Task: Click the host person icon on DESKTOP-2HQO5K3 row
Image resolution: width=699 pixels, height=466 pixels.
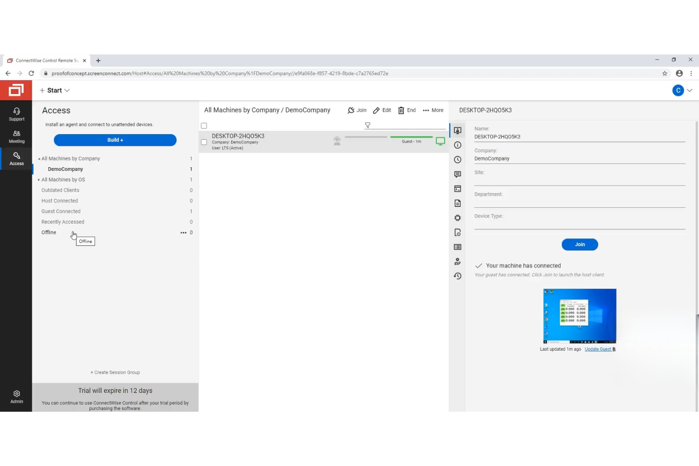Action: tap(337, 141)
